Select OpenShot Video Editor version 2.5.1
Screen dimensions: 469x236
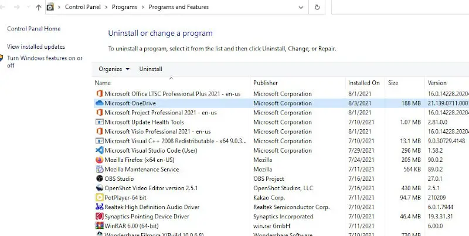[151, 188]
